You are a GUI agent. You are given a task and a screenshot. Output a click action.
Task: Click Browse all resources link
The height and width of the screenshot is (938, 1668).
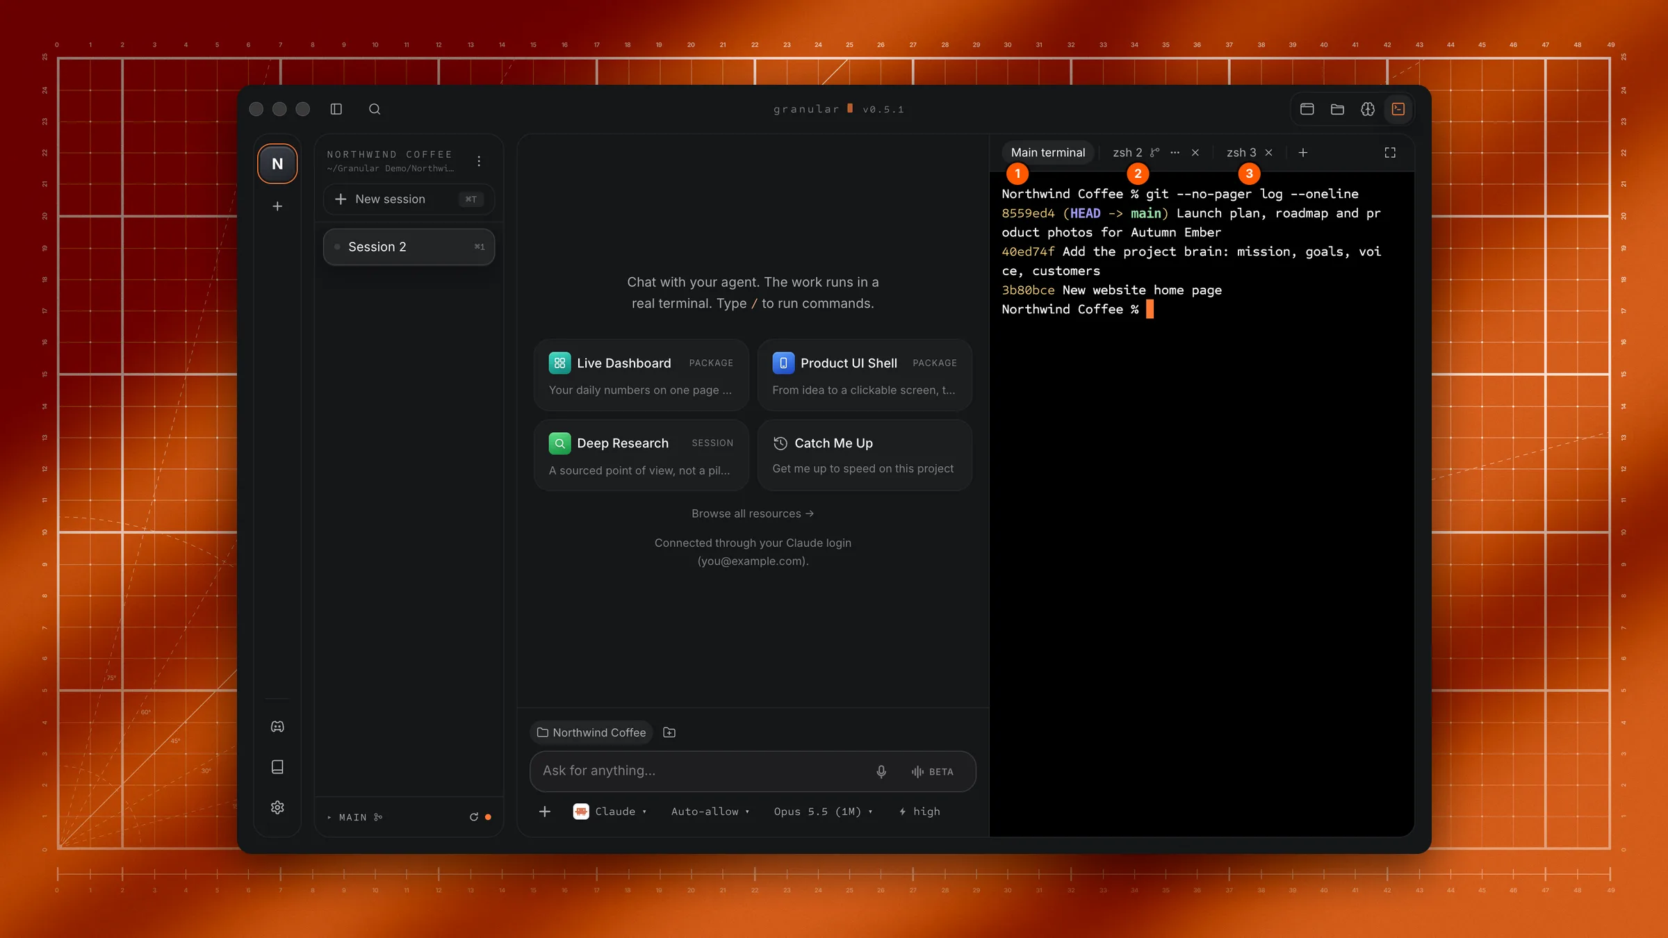click(753, 513)
